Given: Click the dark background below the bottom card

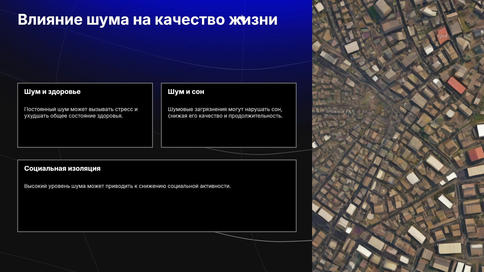Looking at the screenshot, I should pos(156,252).
